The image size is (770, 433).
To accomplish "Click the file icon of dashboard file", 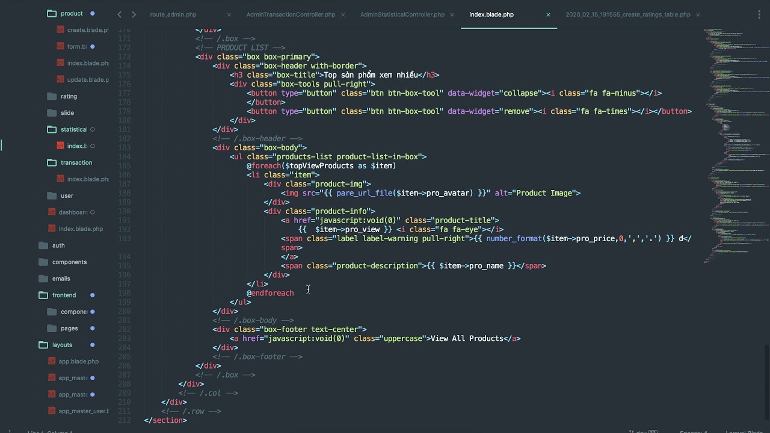I will 52,212.
